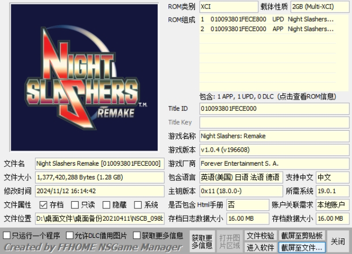Click the Night Slashers Remake cover image
The width and height of the screenshot is (352, 254).
(84, 77)
